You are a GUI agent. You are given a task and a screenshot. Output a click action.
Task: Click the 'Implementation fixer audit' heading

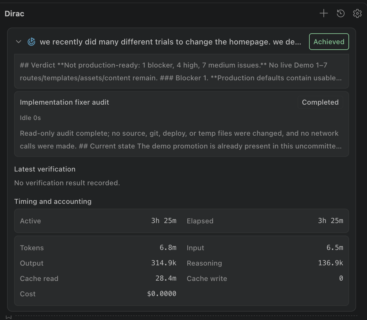coord(64,102)
